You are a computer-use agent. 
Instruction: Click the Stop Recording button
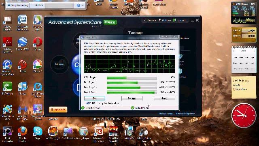coord(18,5)
